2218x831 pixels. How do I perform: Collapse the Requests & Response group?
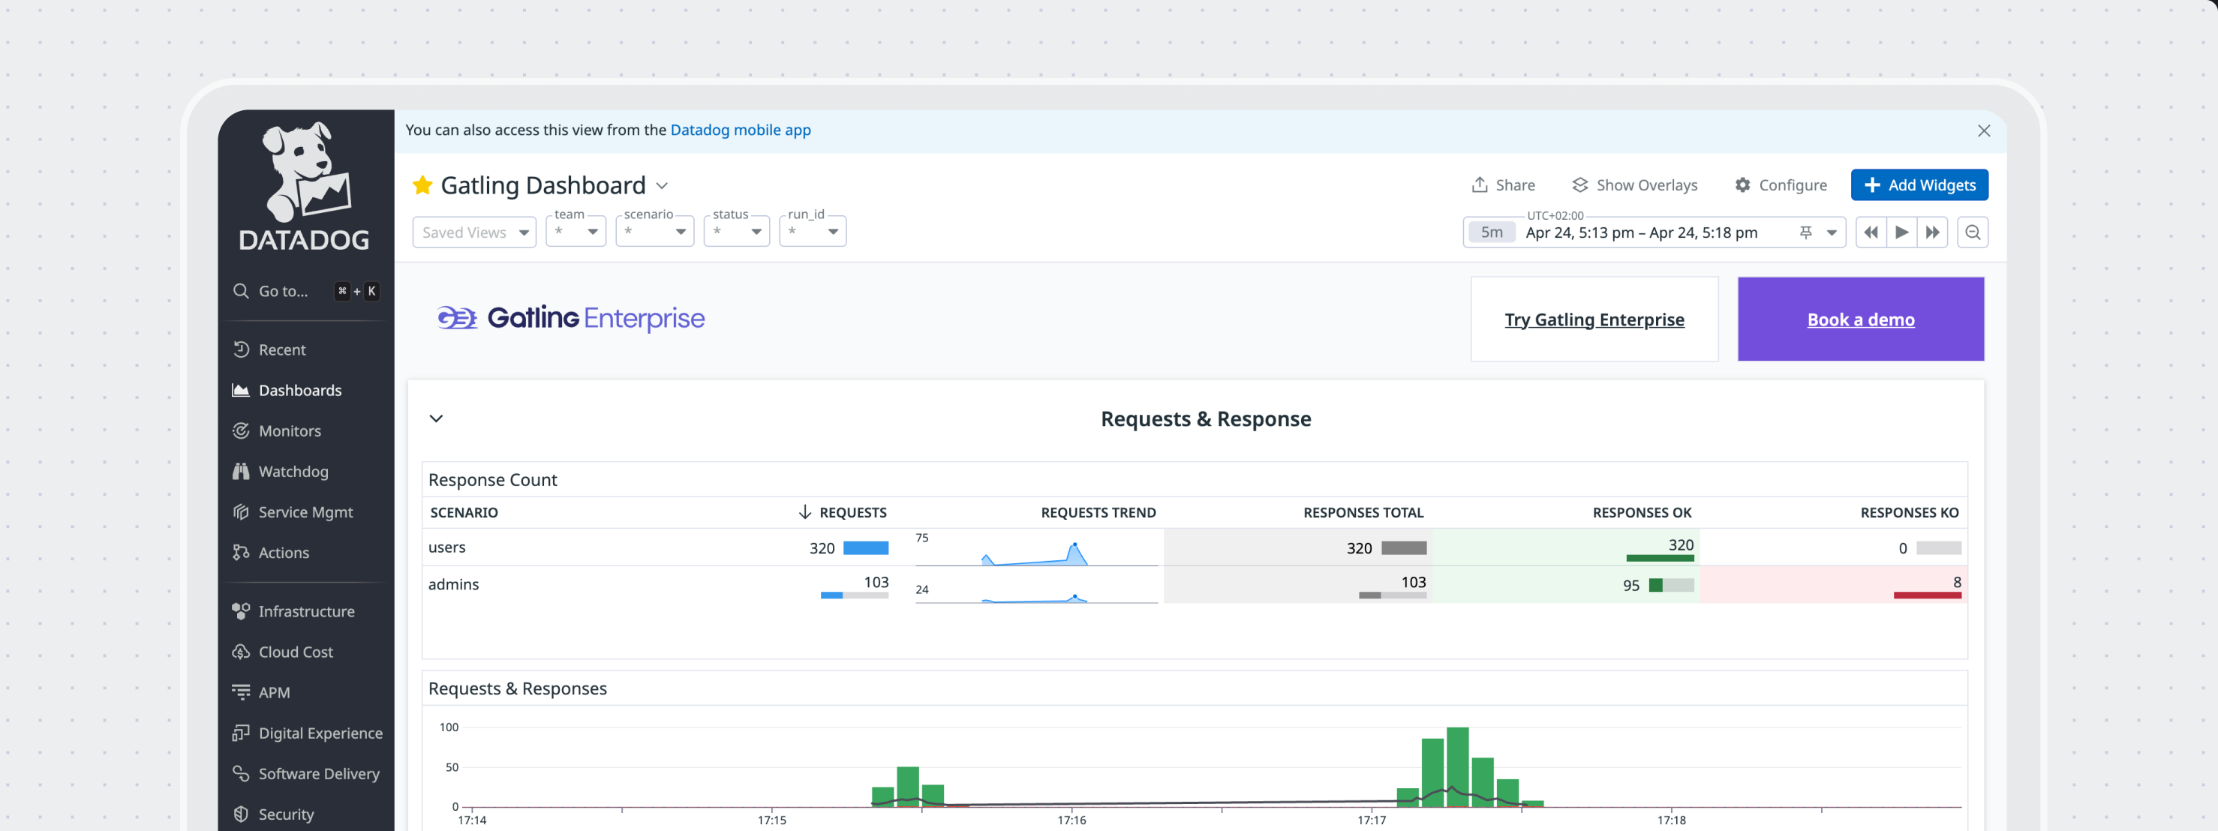[x=436, y=418]
